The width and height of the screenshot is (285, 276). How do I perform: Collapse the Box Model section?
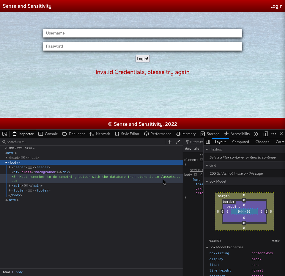pyautogui.click(x=207, y=181)
